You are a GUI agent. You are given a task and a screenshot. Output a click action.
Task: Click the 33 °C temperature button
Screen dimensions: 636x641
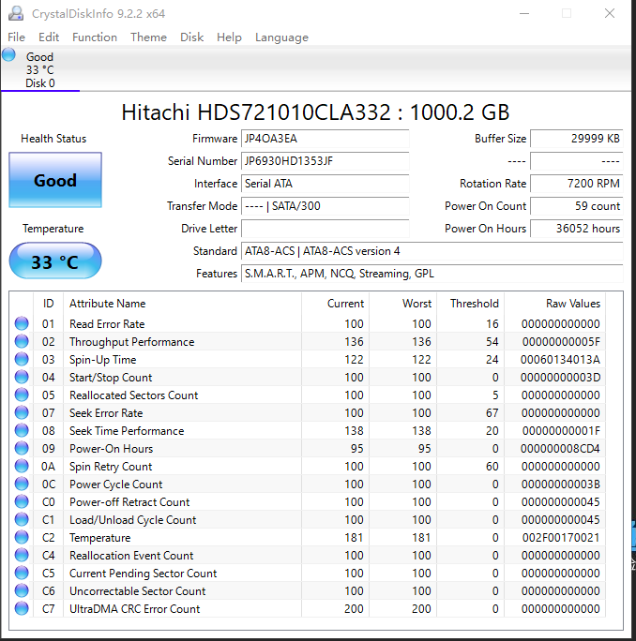coord(55,261)
